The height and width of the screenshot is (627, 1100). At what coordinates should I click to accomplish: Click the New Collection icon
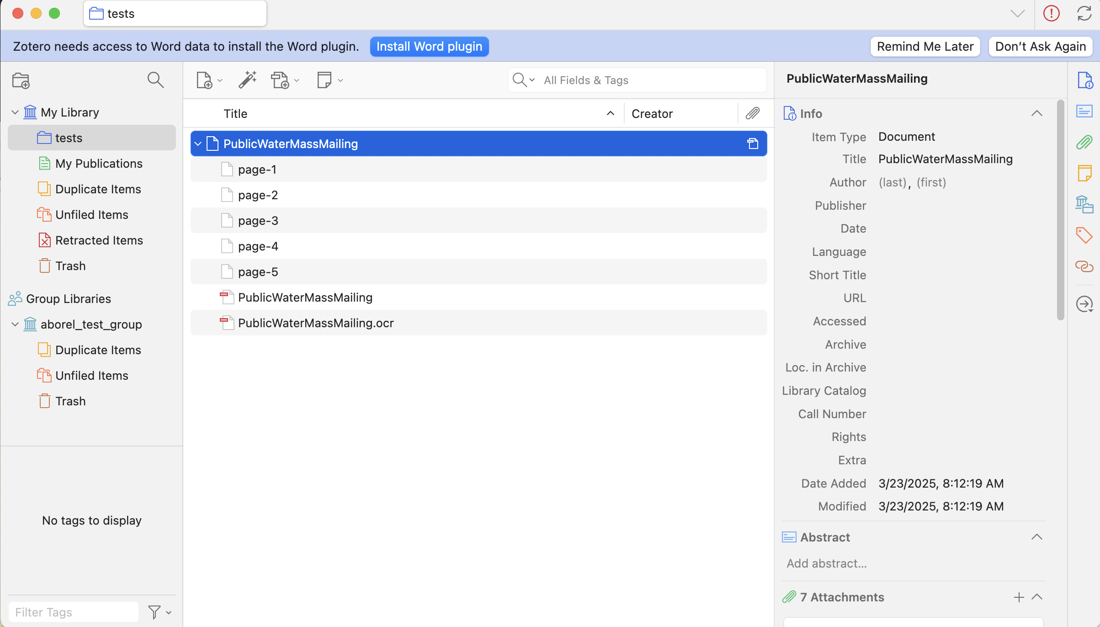click(21, 80)
